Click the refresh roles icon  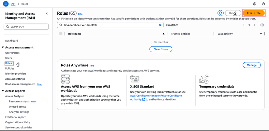click(220, 13)
